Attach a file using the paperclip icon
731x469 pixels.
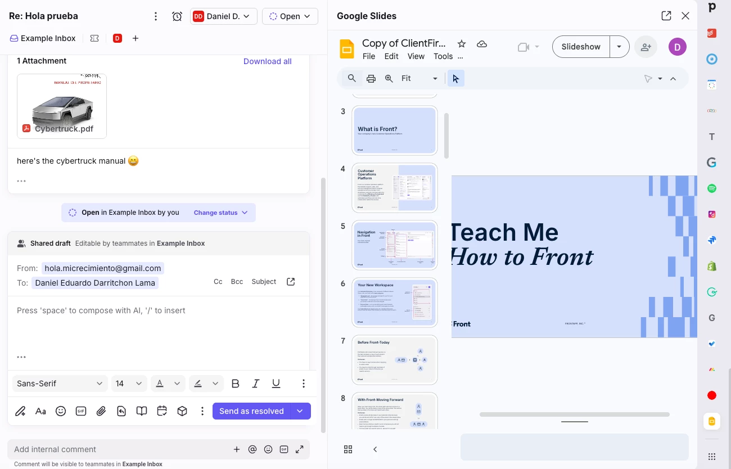[x=101, y=411]
